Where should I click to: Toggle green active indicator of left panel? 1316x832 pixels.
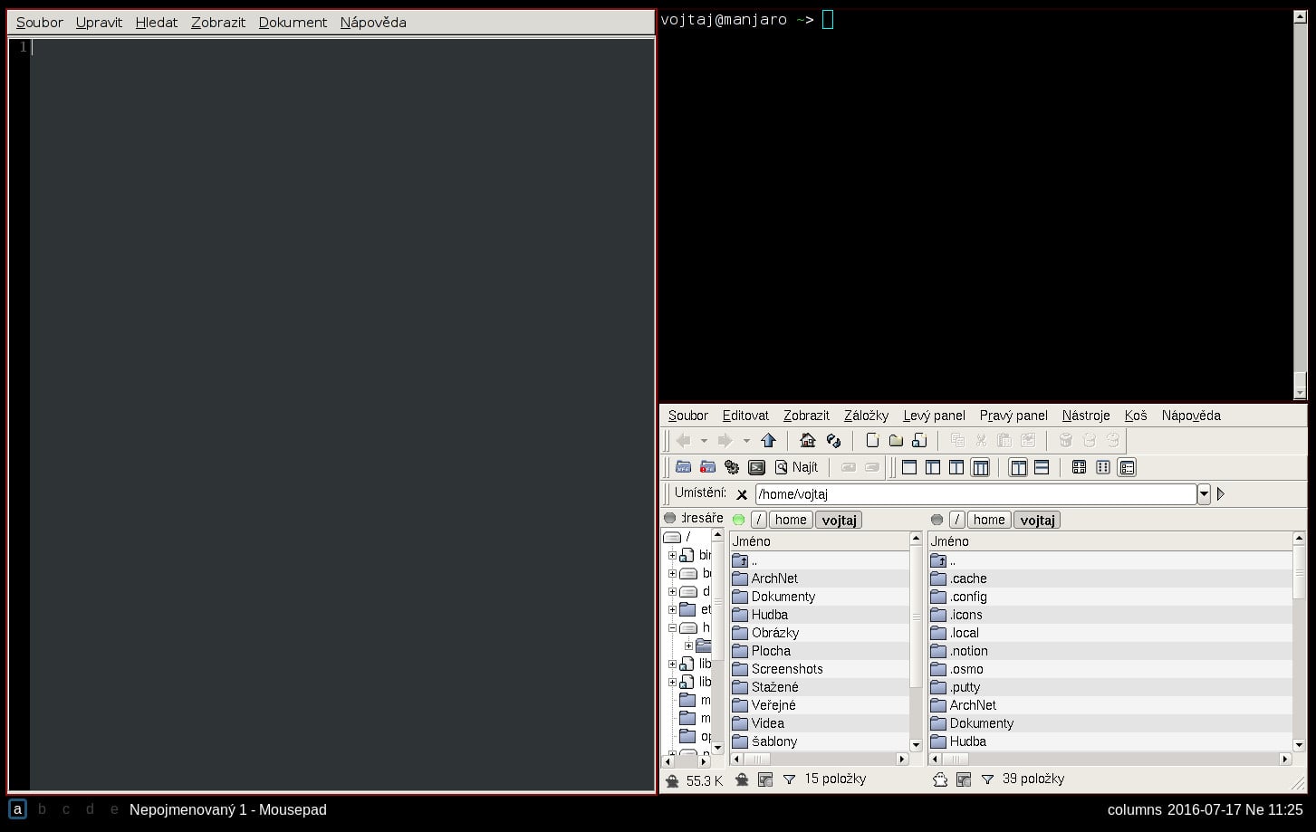(738, 520)
